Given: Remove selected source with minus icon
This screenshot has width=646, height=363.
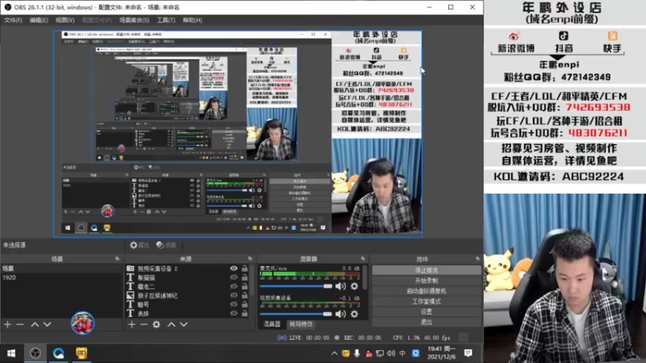Looking at the screenshot, I should [144, 324].
